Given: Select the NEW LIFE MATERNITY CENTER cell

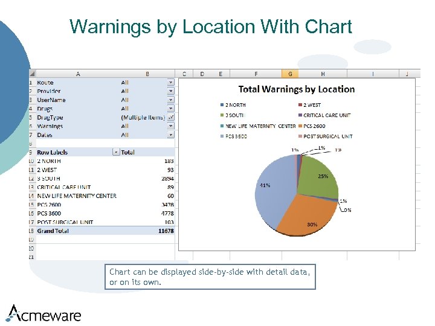Looking at the screenshot, I should pos(78,196).
